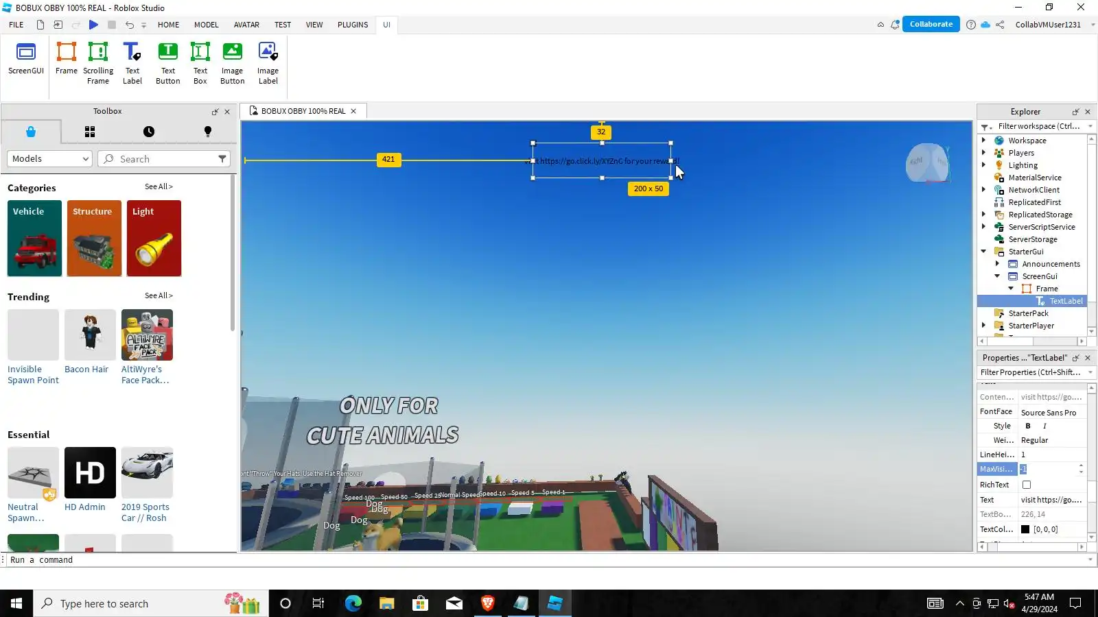Open the Toolbox Creations lightbulb tab
1098x617 pixels.
[208, 132]
